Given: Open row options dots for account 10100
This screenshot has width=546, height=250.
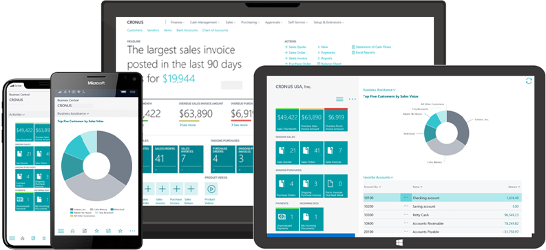Looking at the screenshot, I should (x=406, y=198).
